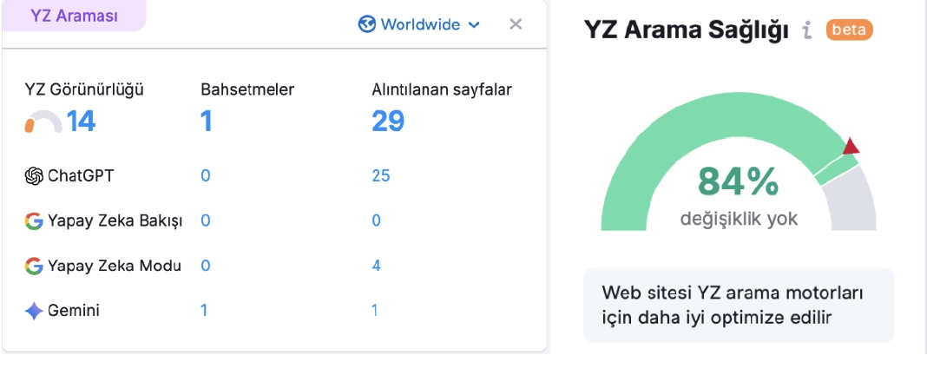Click the orange beta badge
This screenshot has height=375, width=927.
coord(849,30)
